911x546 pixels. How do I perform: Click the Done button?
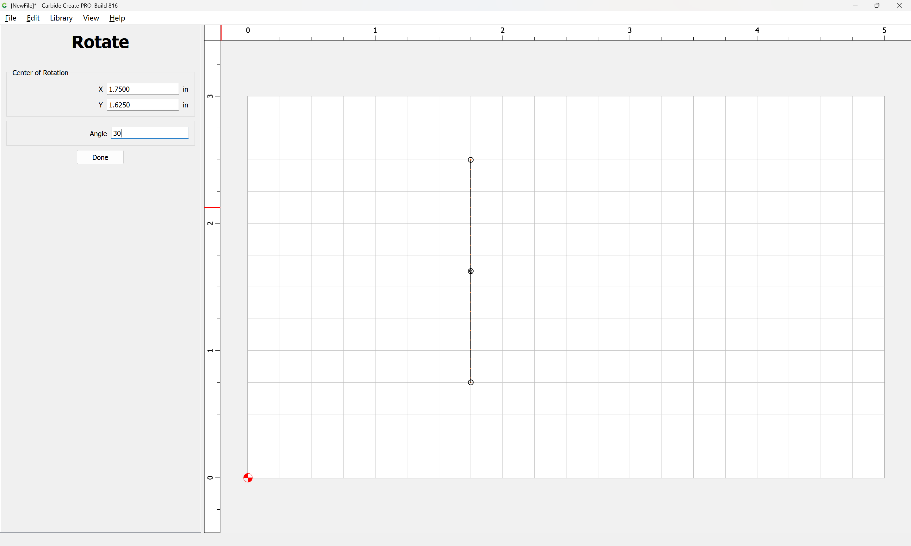click(x=100, y=157)
